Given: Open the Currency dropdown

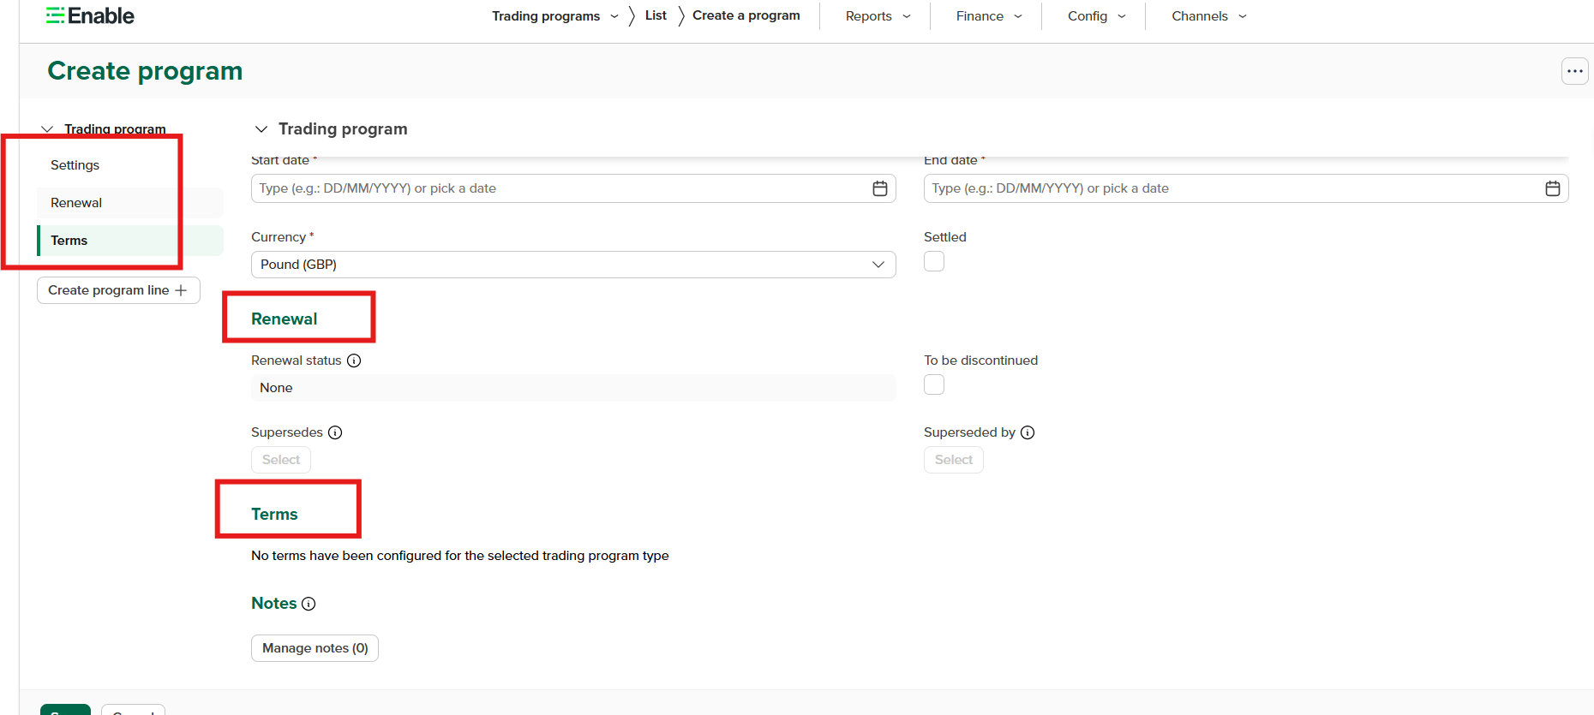Looking at the screenshot, I should tap(573, 265).
